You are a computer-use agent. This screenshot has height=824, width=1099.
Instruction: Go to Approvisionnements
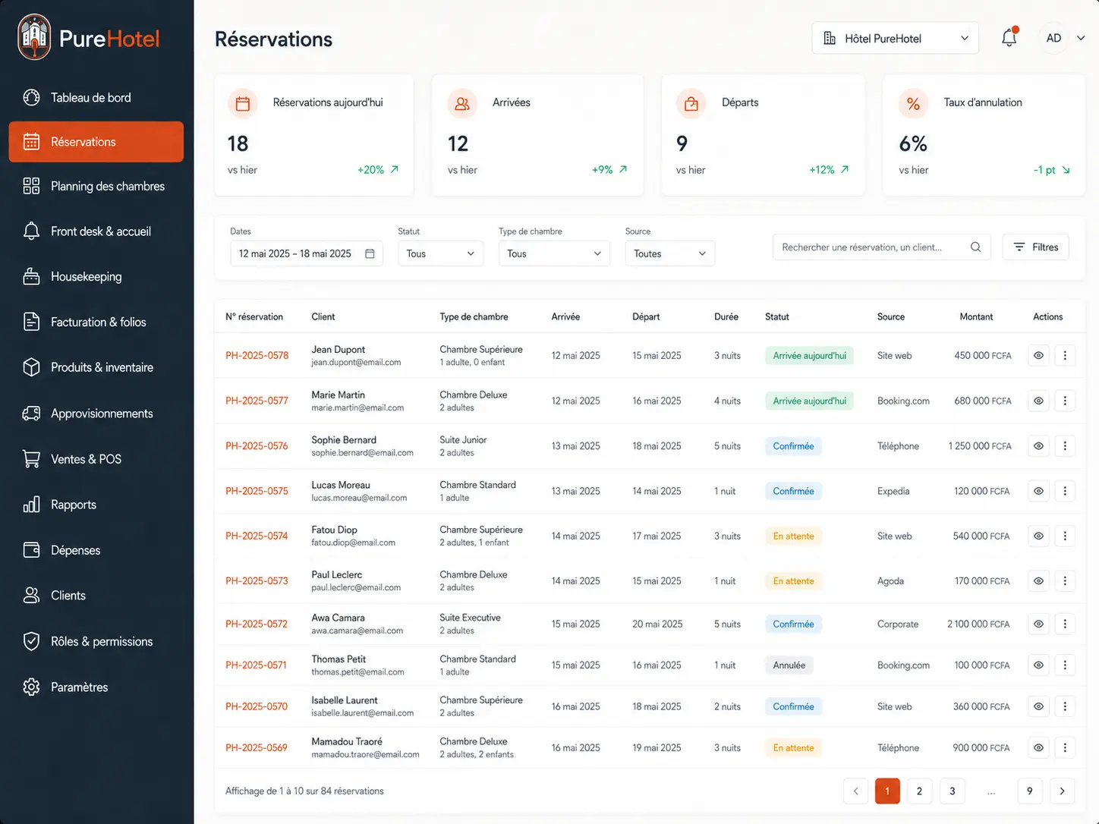(x=96, y=414)
